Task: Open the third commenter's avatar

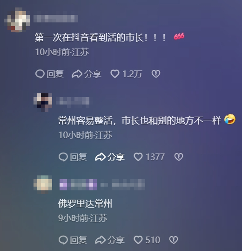Action: (43, 185)
